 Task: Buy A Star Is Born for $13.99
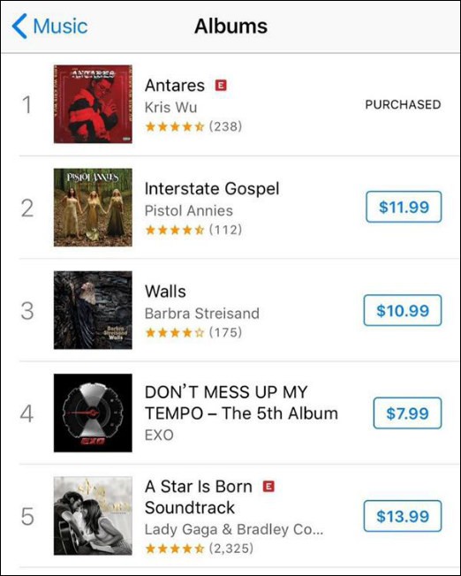click(403, 516)
